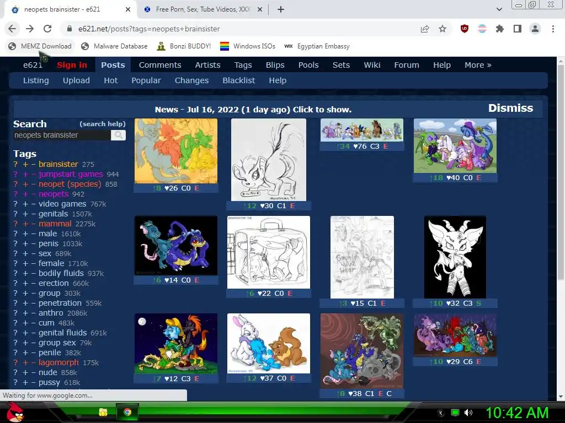The height and width of the screenshot is (423, 565).
Task: Open the Extensions puzzle menu
Action: coord(500,29)
